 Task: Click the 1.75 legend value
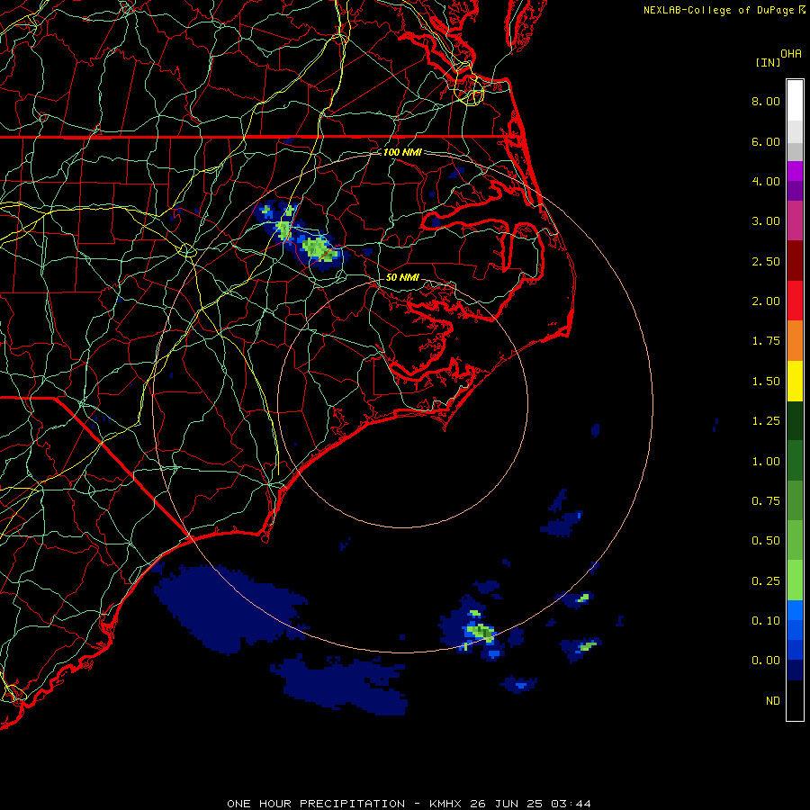tap(766, 341)
